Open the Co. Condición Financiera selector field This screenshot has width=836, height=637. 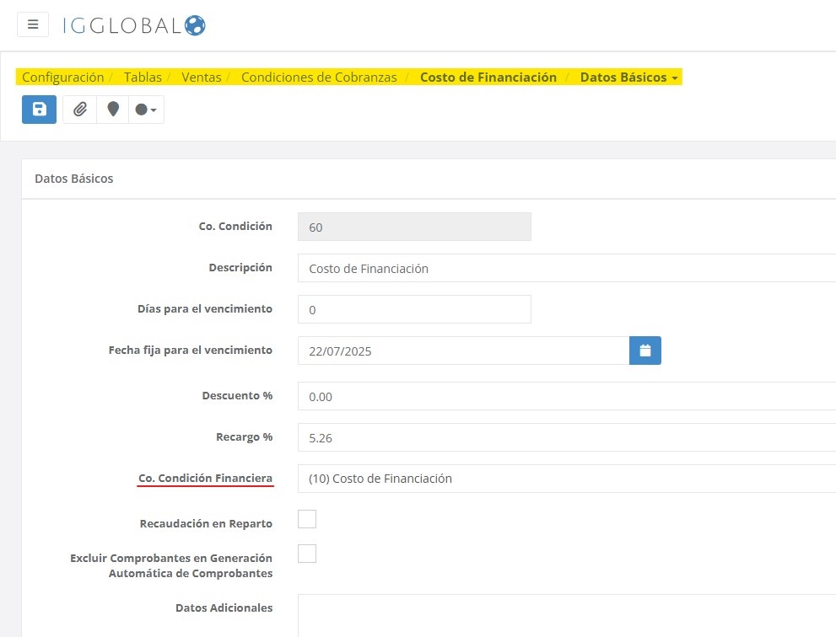click(567, 479)
